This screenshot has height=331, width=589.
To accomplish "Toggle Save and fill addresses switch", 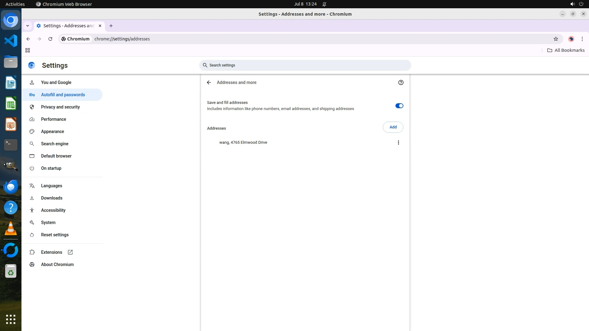I will pos(399,106).
